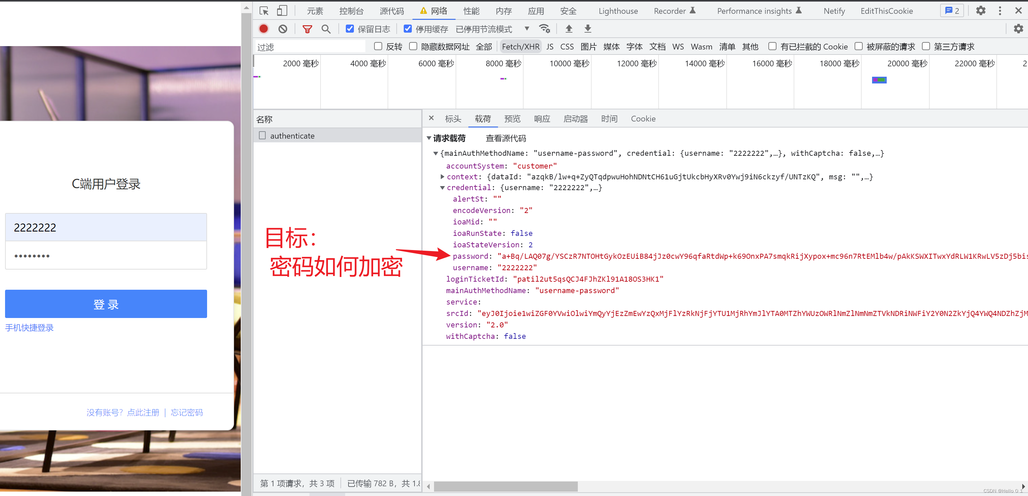Stop recording network log
This screenshot has height=496, width=1028.
click(263, 29)
